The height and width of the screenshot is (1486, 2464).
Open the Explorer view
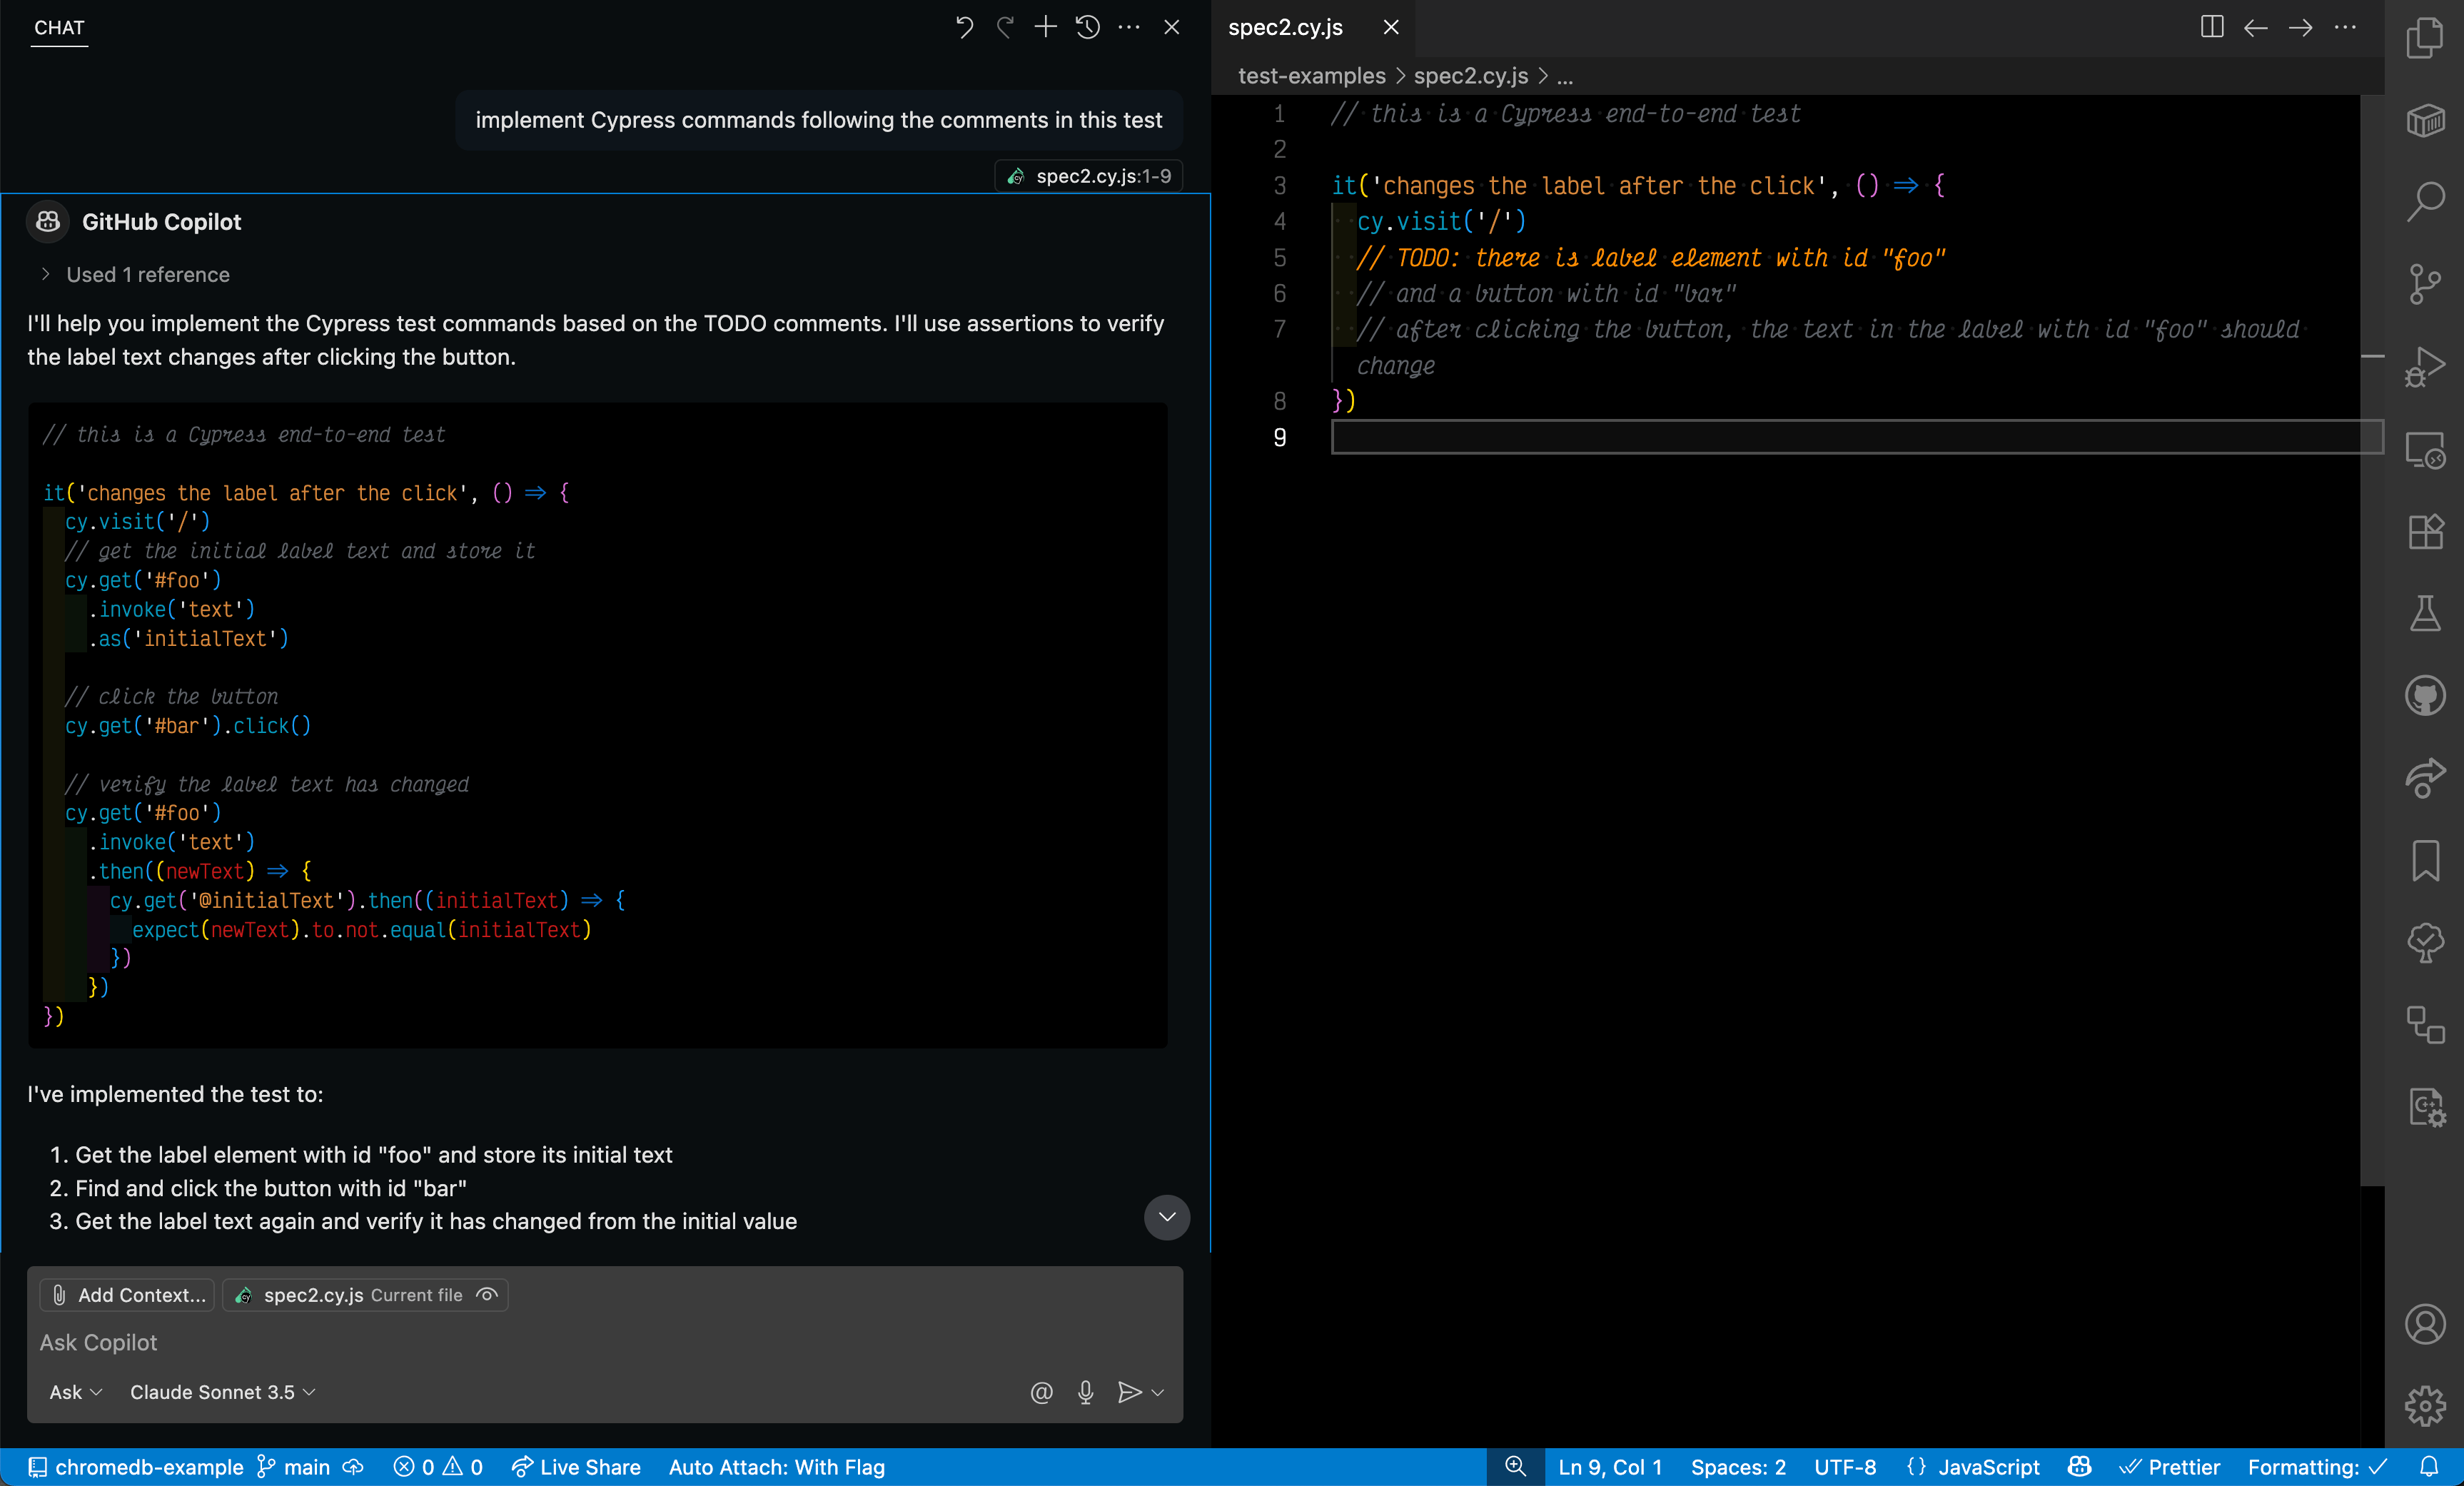coord(2425,38)
